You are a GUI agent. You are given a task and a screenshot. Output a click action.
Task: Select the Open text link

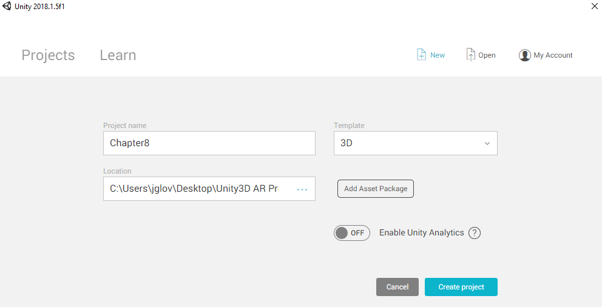[487, 55]
